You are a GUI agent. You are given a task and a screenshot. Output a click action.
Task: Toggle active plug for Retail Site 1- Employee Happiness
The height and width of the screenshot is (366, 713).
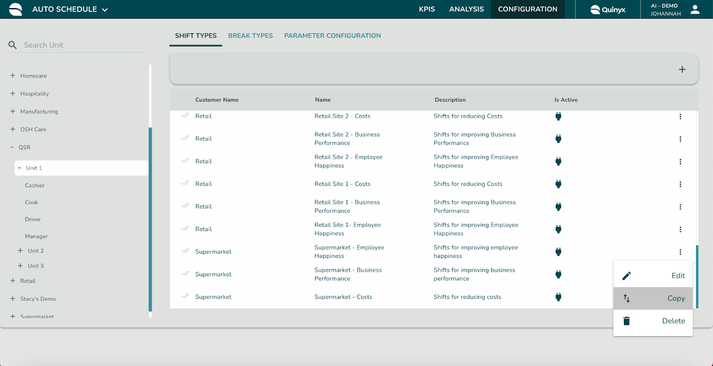point(558,229)
